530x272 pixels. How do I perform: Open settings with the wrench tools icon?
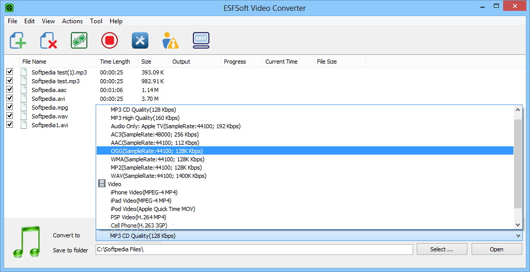pos(140,40)
